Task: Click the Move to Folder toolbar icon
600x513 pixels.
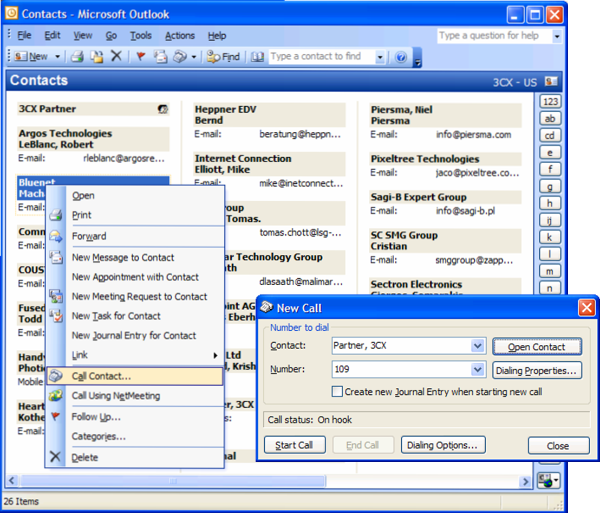Action: (96, 57)
